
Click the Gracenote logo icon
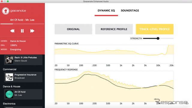tap(6, 11)
